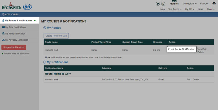Open the About dropdown menu
Screen dimensions: 218x110
tap(211, 9)
